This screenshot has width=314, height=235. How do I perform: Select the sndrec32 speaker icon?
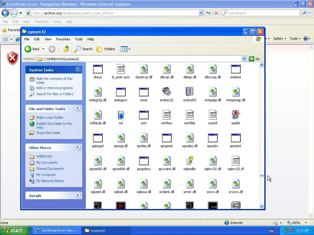(167, 92)
